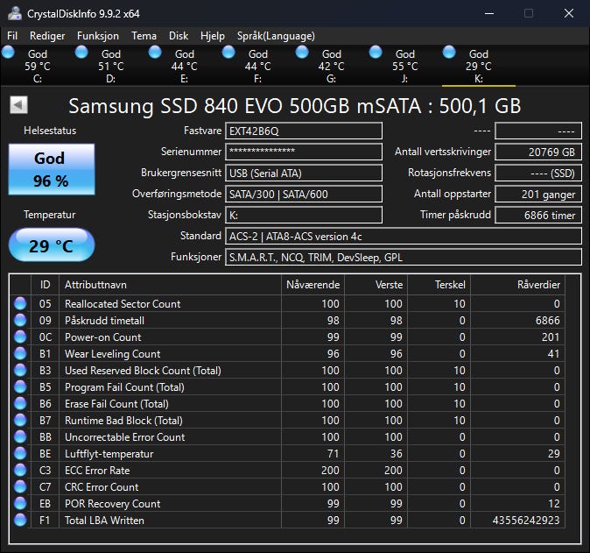
Task: Click status orb of Wear Leveling Count row
Action: (20, 353)
